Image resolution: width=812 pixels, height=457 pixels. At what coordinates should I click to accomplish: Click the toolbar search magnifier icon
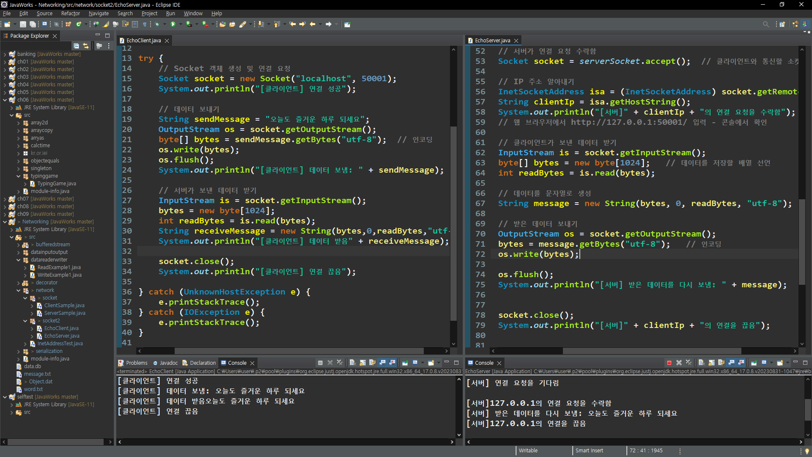(765, 24)
